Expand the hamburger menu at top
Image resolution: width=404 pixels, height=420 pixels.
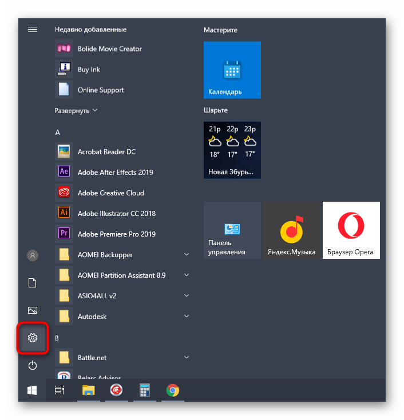pos(33,30)
